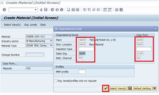Viewport: 159px width, 95px height.
Task: Click the green Back arrow icon
Action: click(x=52, y=10)
